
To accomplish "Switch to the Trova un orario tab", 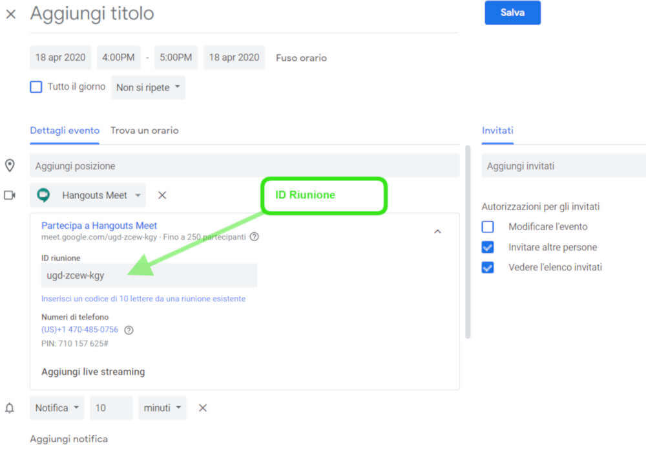I will tap(144, 131).
